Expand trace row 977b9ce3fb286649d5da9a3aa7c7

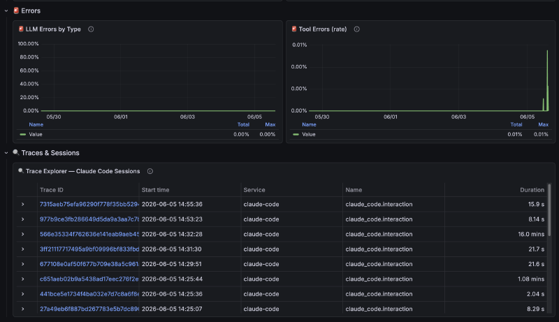(x=23, y=219)
